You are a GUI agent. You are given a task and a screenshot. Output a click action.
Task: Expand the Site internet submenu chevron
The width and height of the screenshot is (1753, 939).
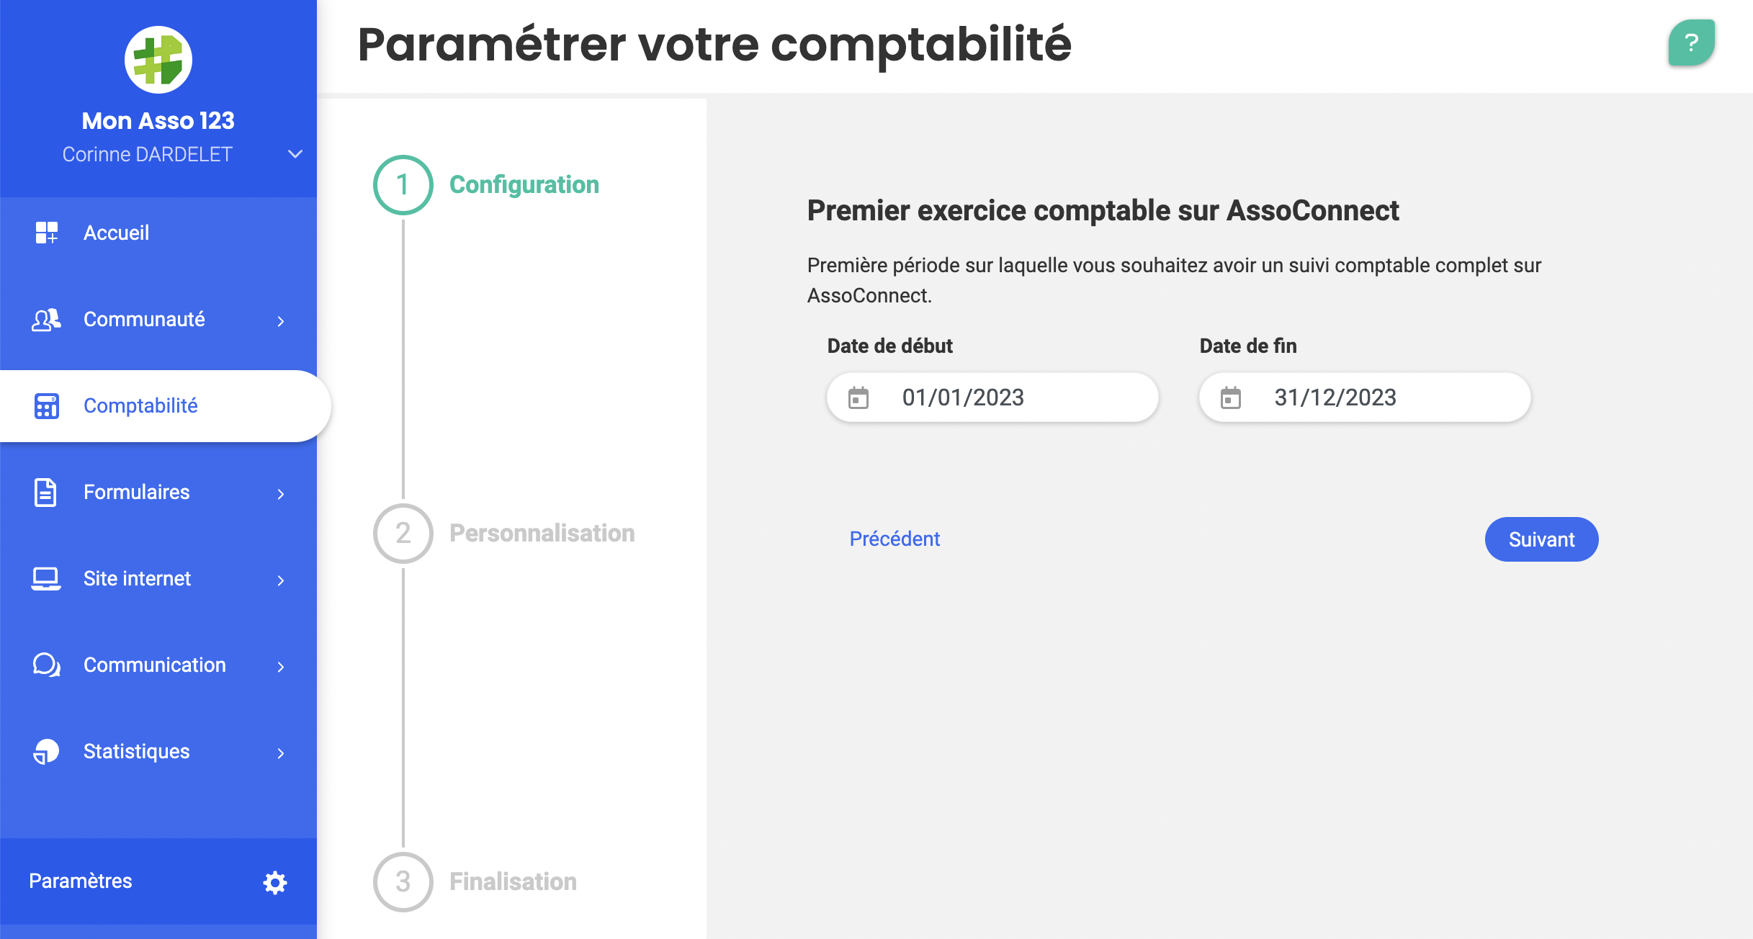coord(281,580)
